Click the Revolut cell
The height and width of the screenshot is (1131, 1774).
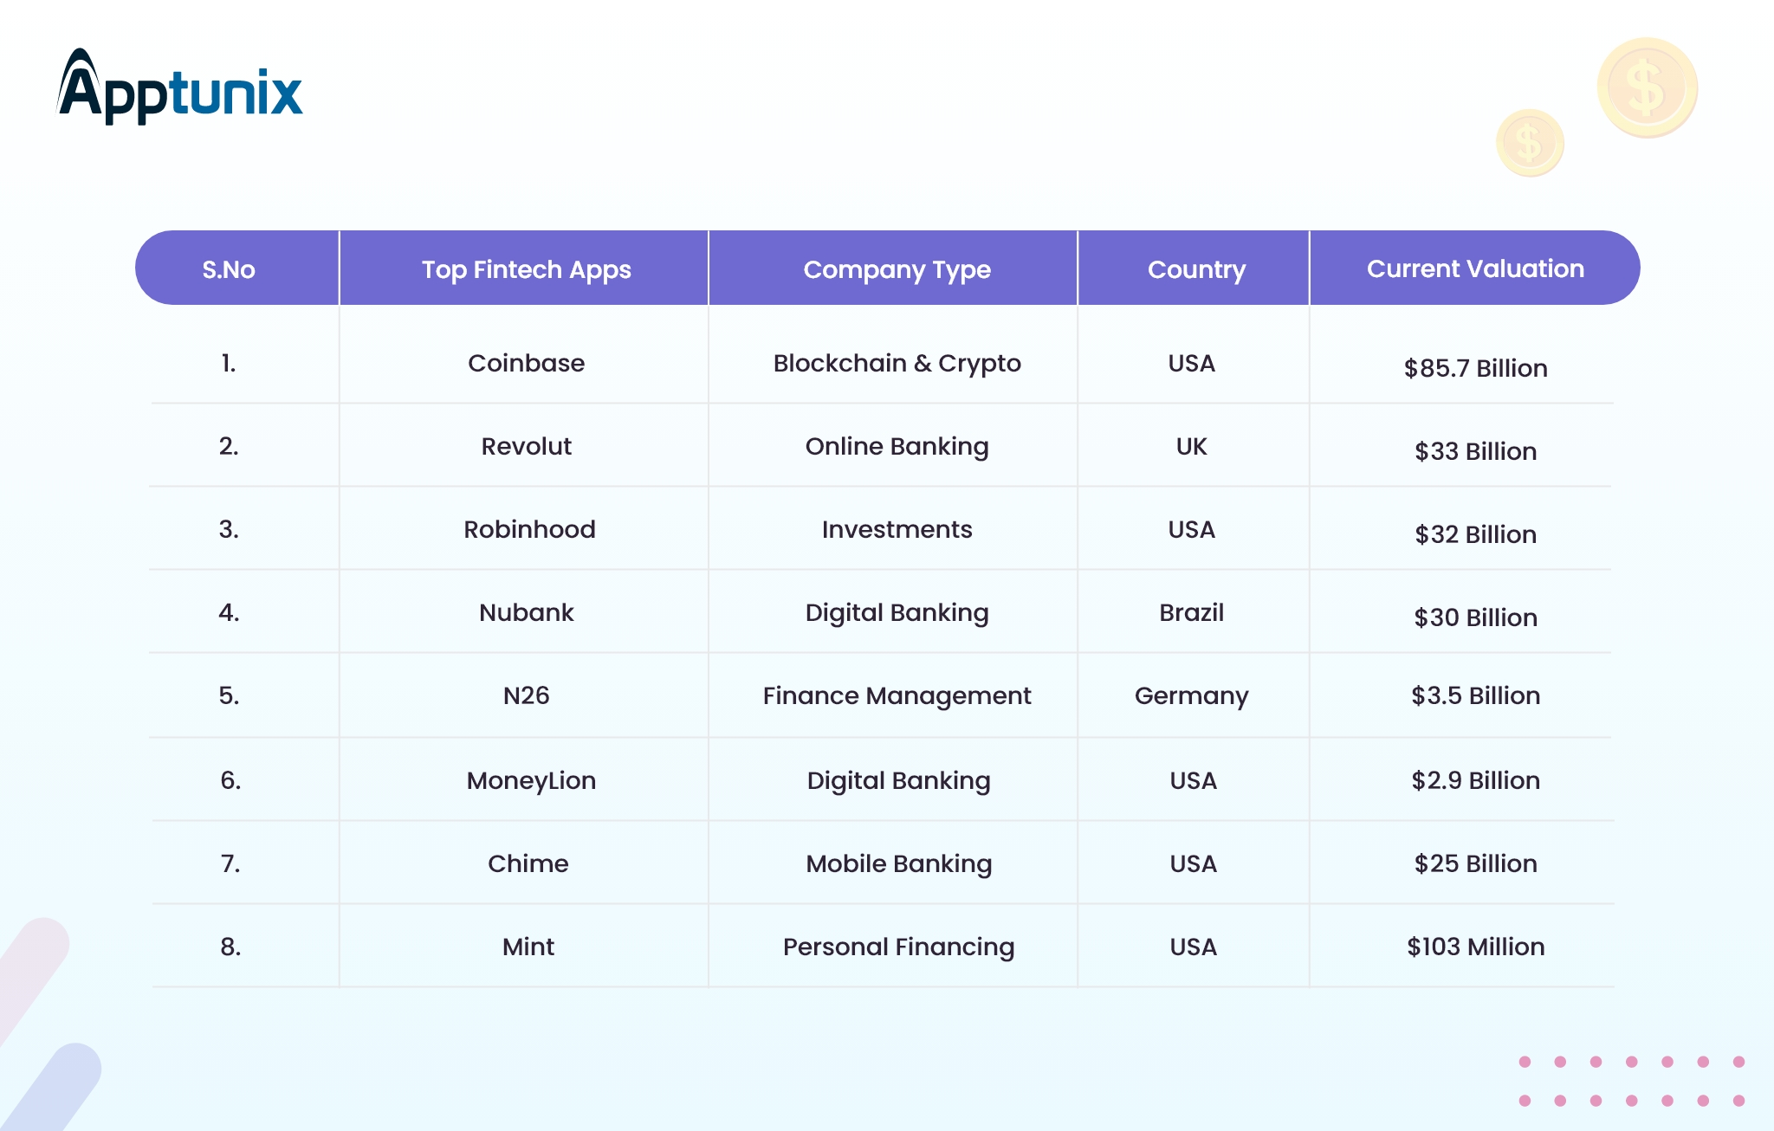point(526,446)
